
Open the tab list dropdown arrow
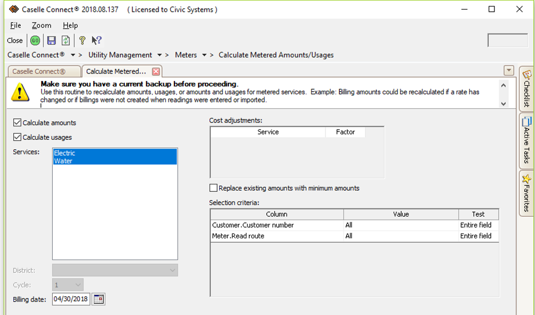click(509, 70)
